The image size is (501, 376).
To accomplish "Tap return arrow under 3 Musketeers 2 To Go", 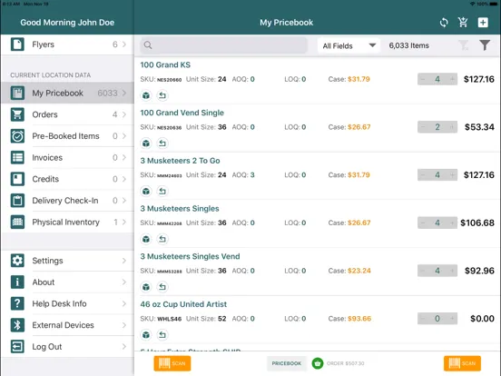I will coord(162,192).
